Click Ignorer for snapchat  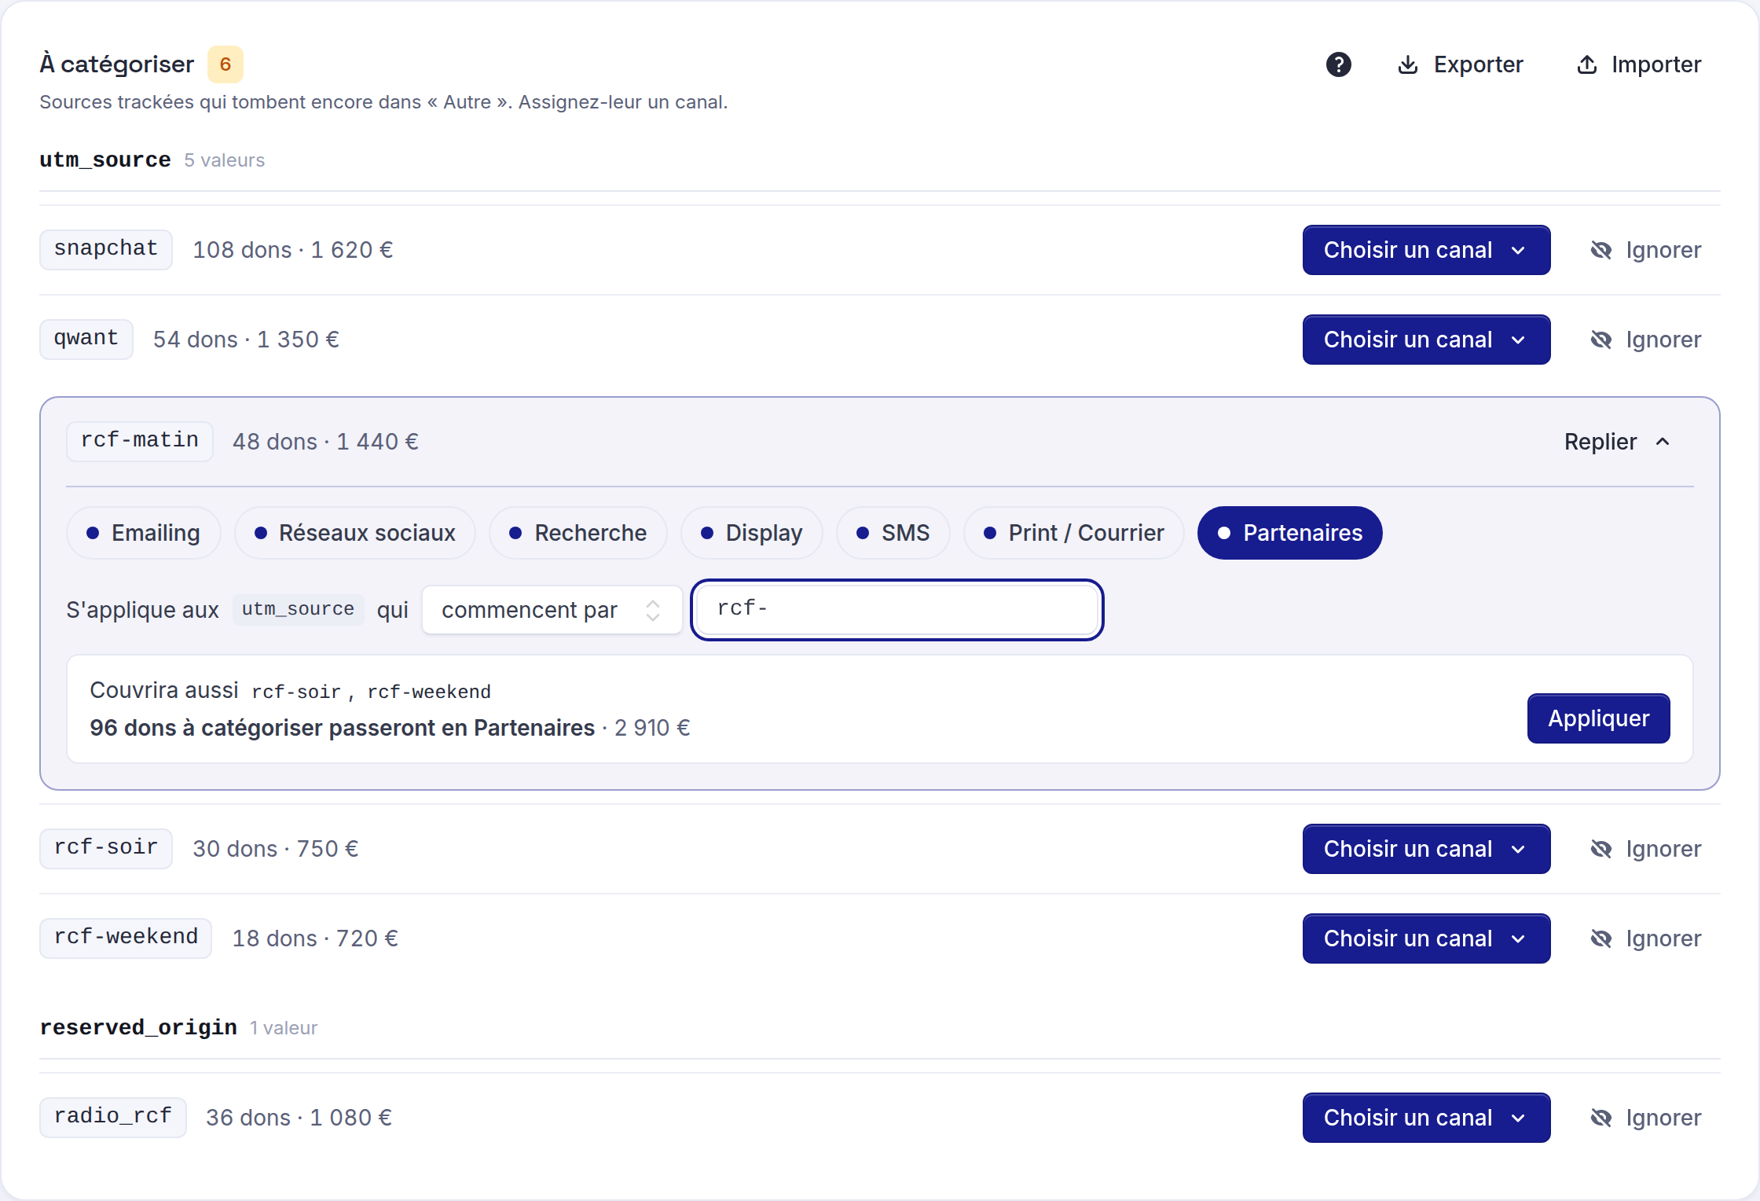click(1663, 250)
